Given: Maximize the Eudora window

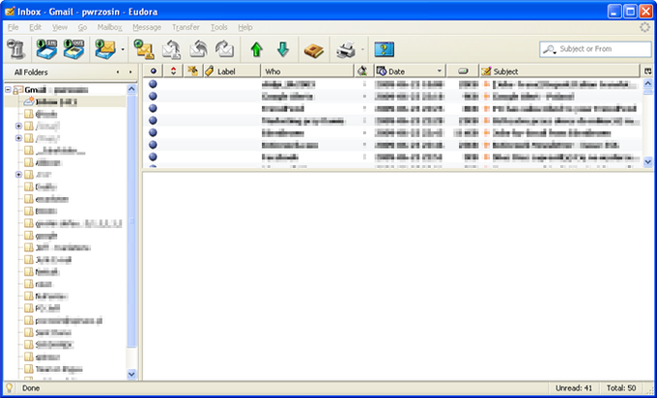Looking at the screenshot, I should tap(630, 12).
